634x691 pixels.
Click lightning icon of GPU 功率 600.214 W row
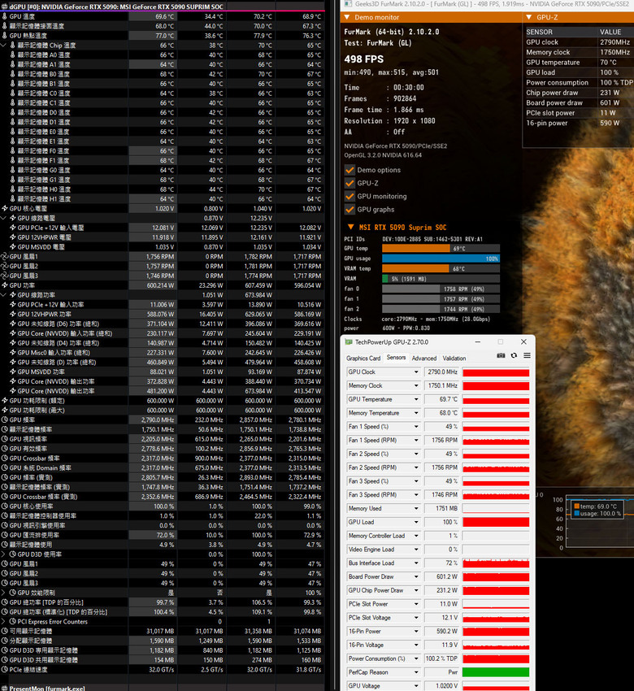(4, 285)
